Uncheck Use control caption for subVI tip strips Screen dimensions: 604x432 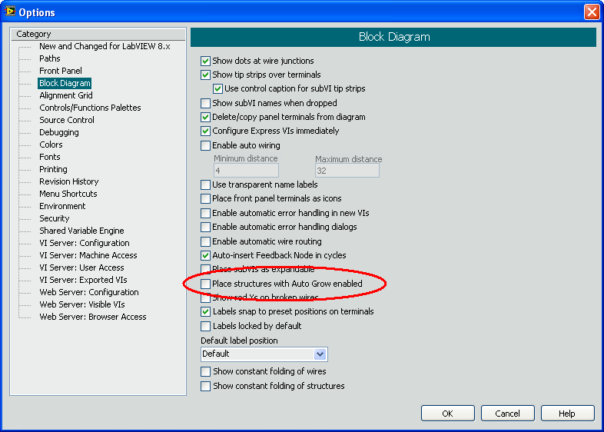[217, 88]
